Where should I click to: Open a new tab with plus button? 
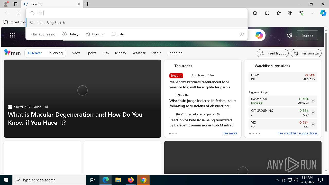[88, 4]
